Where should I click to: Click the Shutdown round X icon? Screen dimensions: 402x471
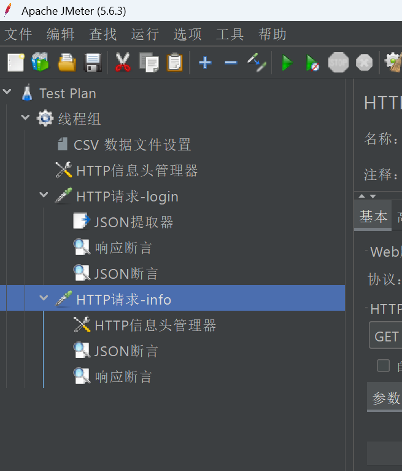(x=364, y=63)
